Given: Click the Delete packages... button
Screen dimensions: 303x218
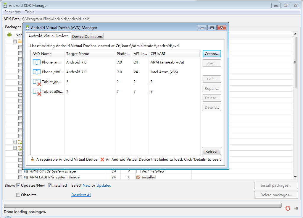Looking at the screenshot, I should tap(276, 195).
